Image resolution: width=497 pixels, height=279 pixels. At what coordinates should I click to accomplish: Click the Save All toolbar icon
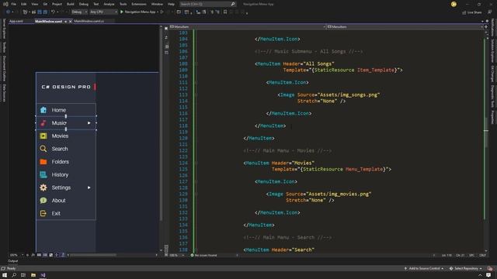click(45, 12)
